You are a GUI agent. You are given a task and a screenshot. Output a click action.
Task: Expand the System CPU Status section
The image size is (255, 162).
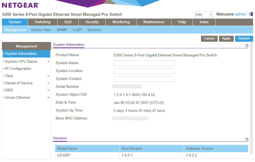coord(49,61)
